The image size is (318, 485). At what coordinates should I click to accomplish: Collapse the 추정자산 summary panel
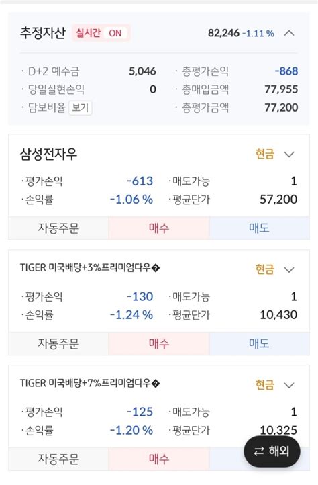[289, 33]
